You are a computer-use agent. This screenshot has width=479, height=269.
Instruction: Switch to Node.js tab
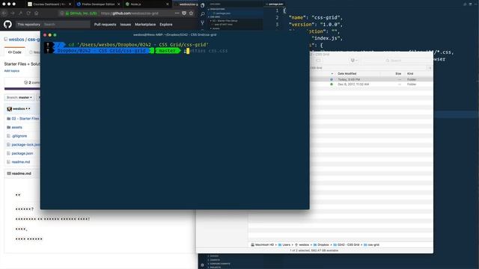(x=147, y=4)
